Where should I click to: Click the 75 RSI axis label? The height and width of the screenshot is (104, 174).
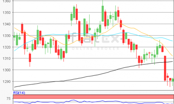(x=9, y=98)
